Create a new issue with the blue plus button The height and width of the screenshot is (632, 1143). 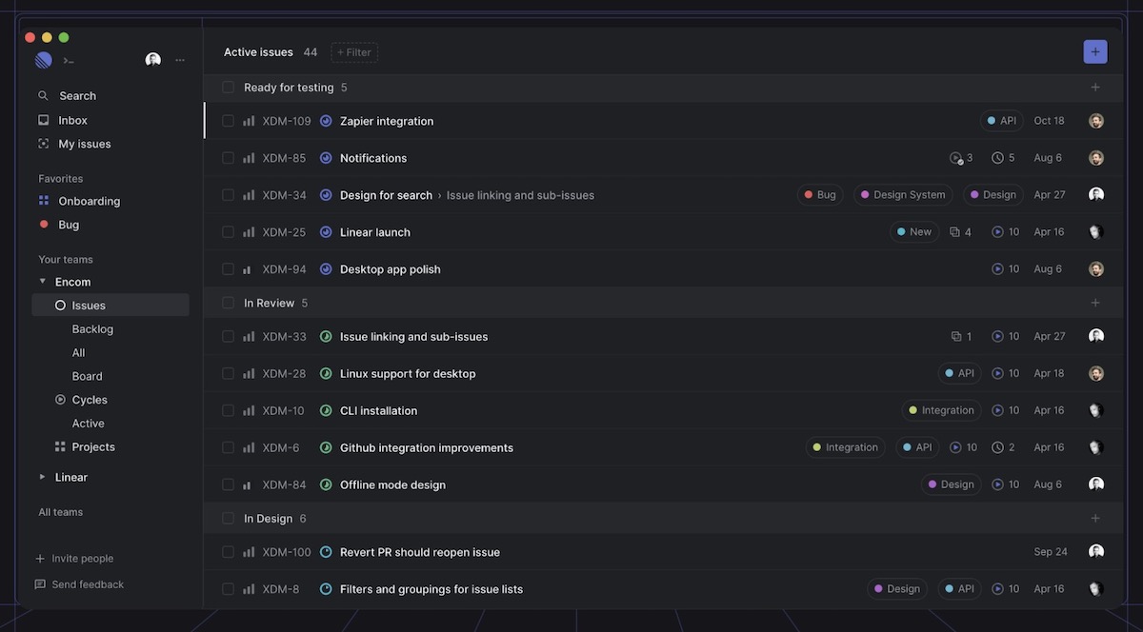point(1094,51)
